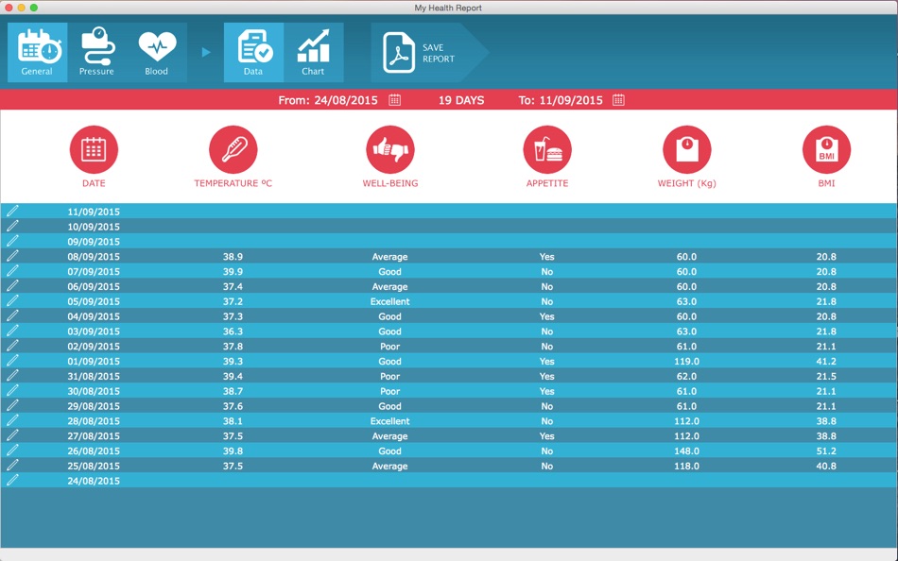898x561 pixels.
Task: Select the 28/08/2015 data row
Action: tap(449, 421)
